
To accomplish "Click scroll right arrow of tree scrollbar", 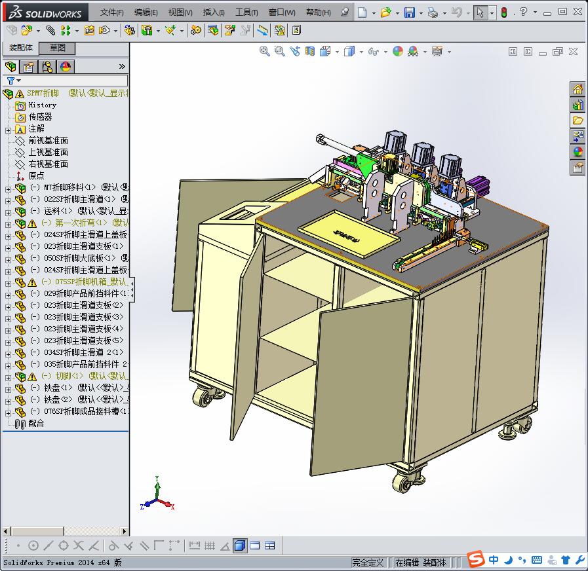I will pos(125,531).
